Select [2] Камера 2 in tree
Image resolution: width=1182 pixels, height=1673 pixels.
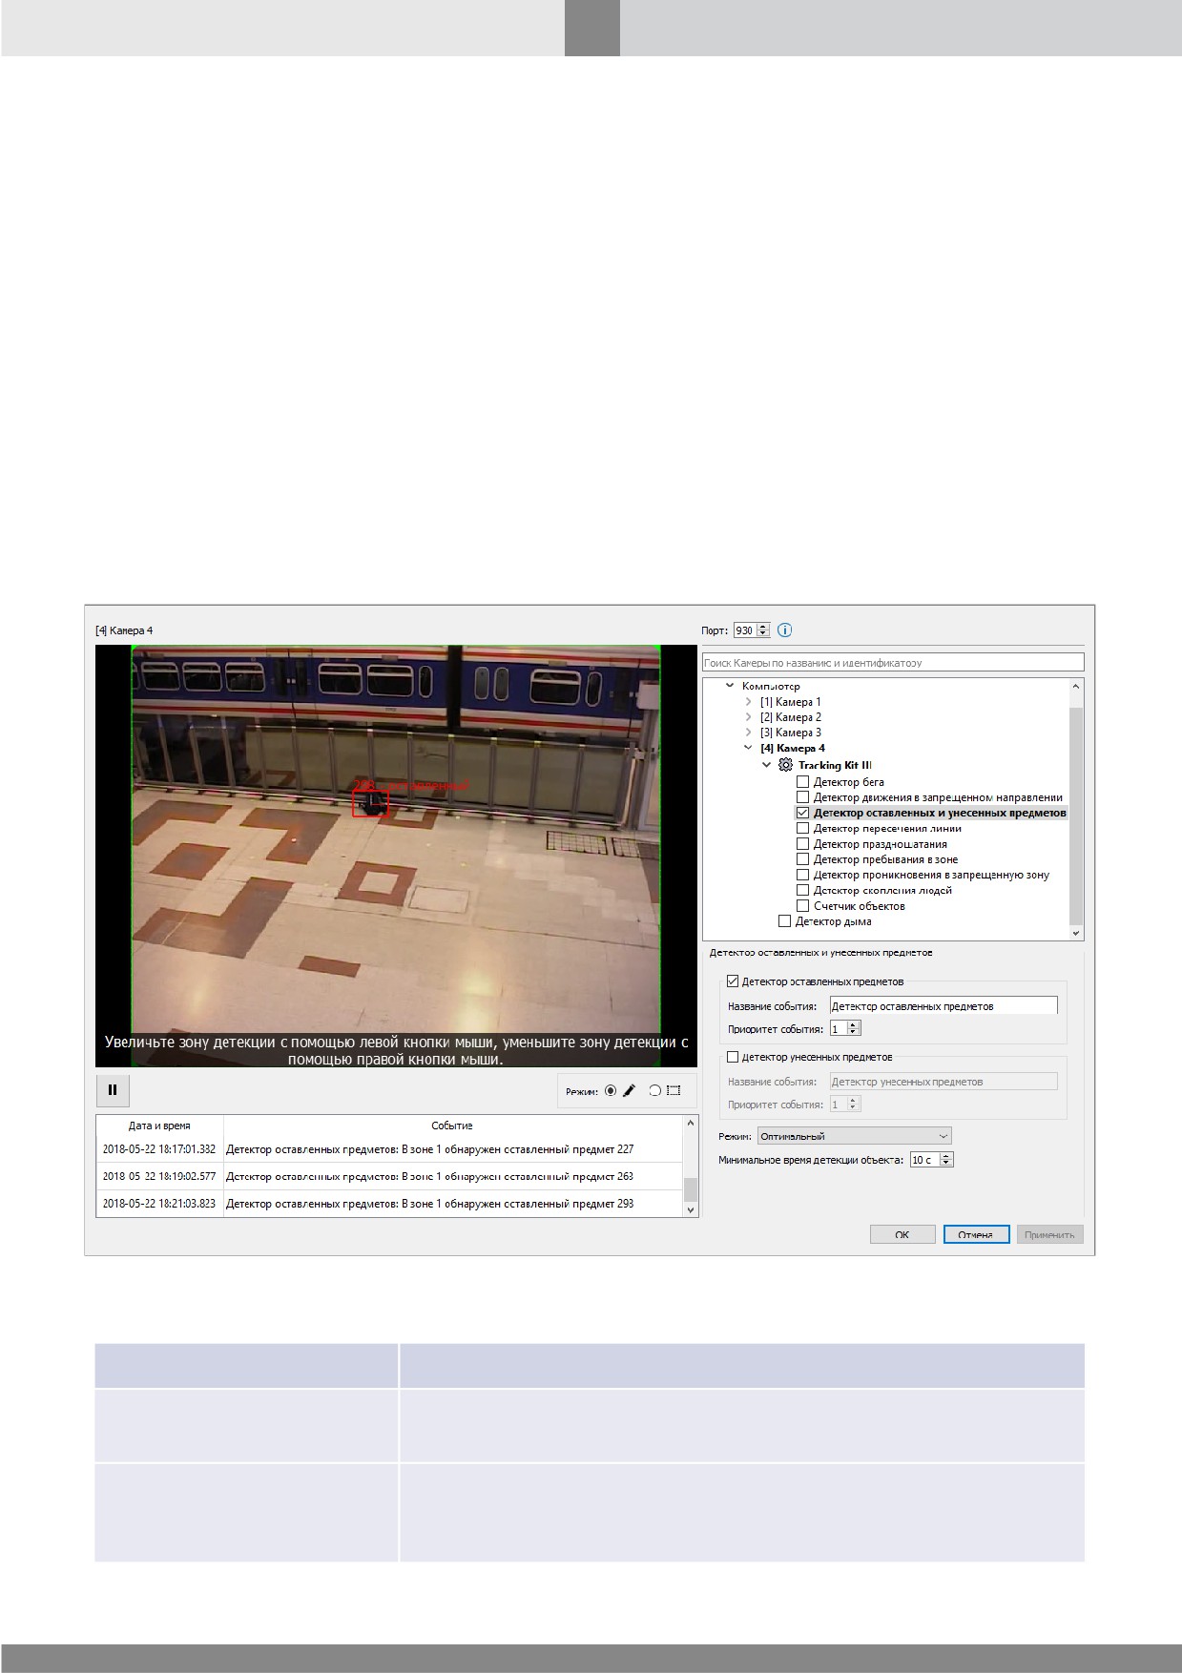click(x=790, y=717)
